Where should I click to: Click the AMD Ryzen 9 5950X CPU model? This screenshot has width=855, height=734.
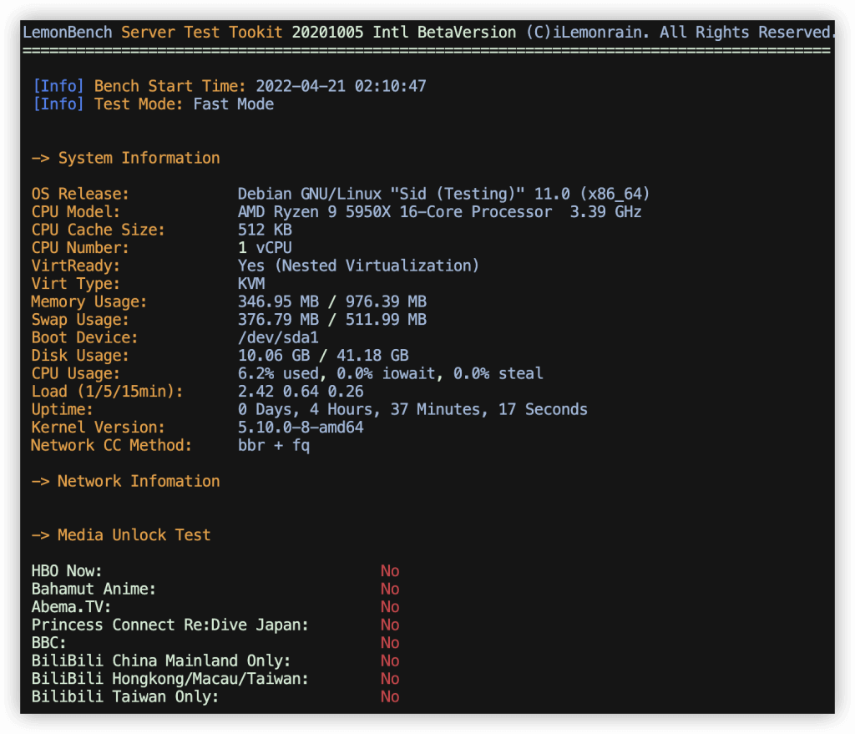(x=394, y=212)
